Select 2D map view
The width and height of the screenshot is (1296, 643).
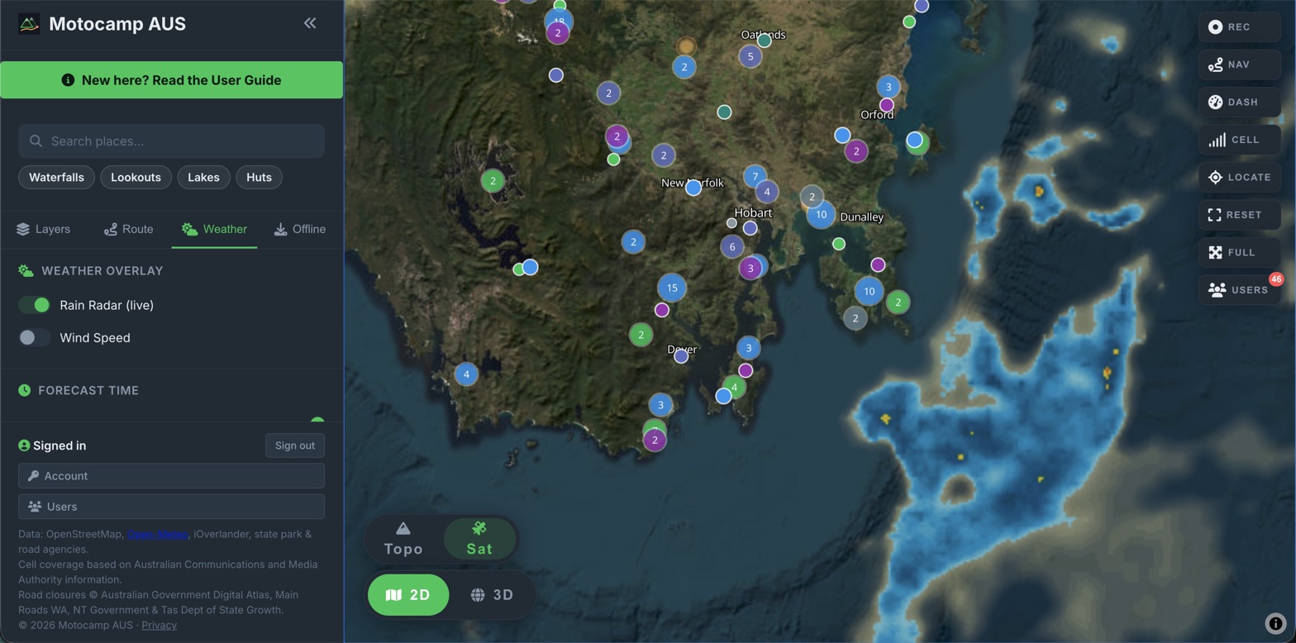[408, 595]
